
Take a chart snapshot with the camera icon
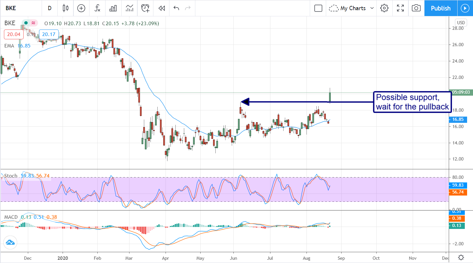click(x=416, y=8)
